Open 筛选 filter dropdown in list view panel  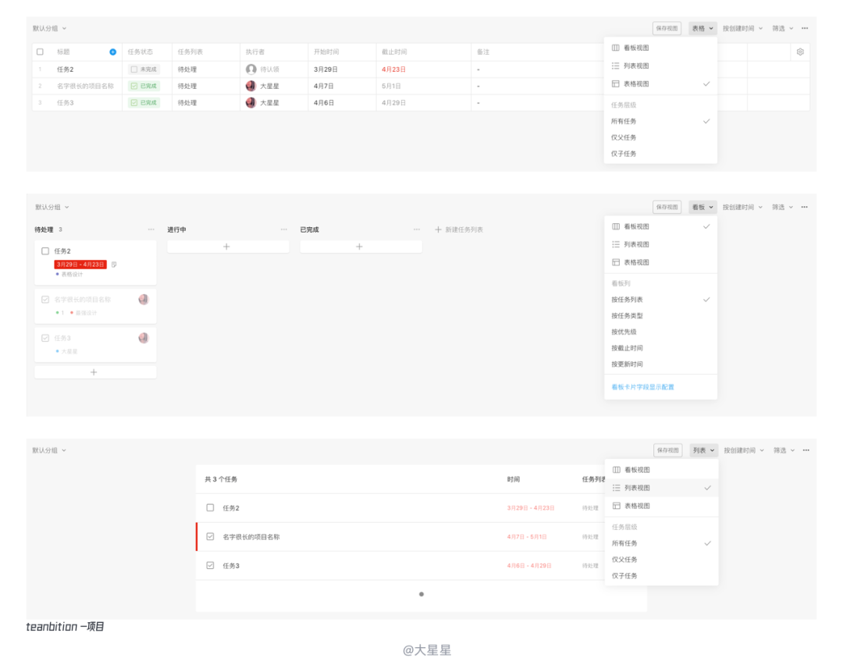[784, 450]
